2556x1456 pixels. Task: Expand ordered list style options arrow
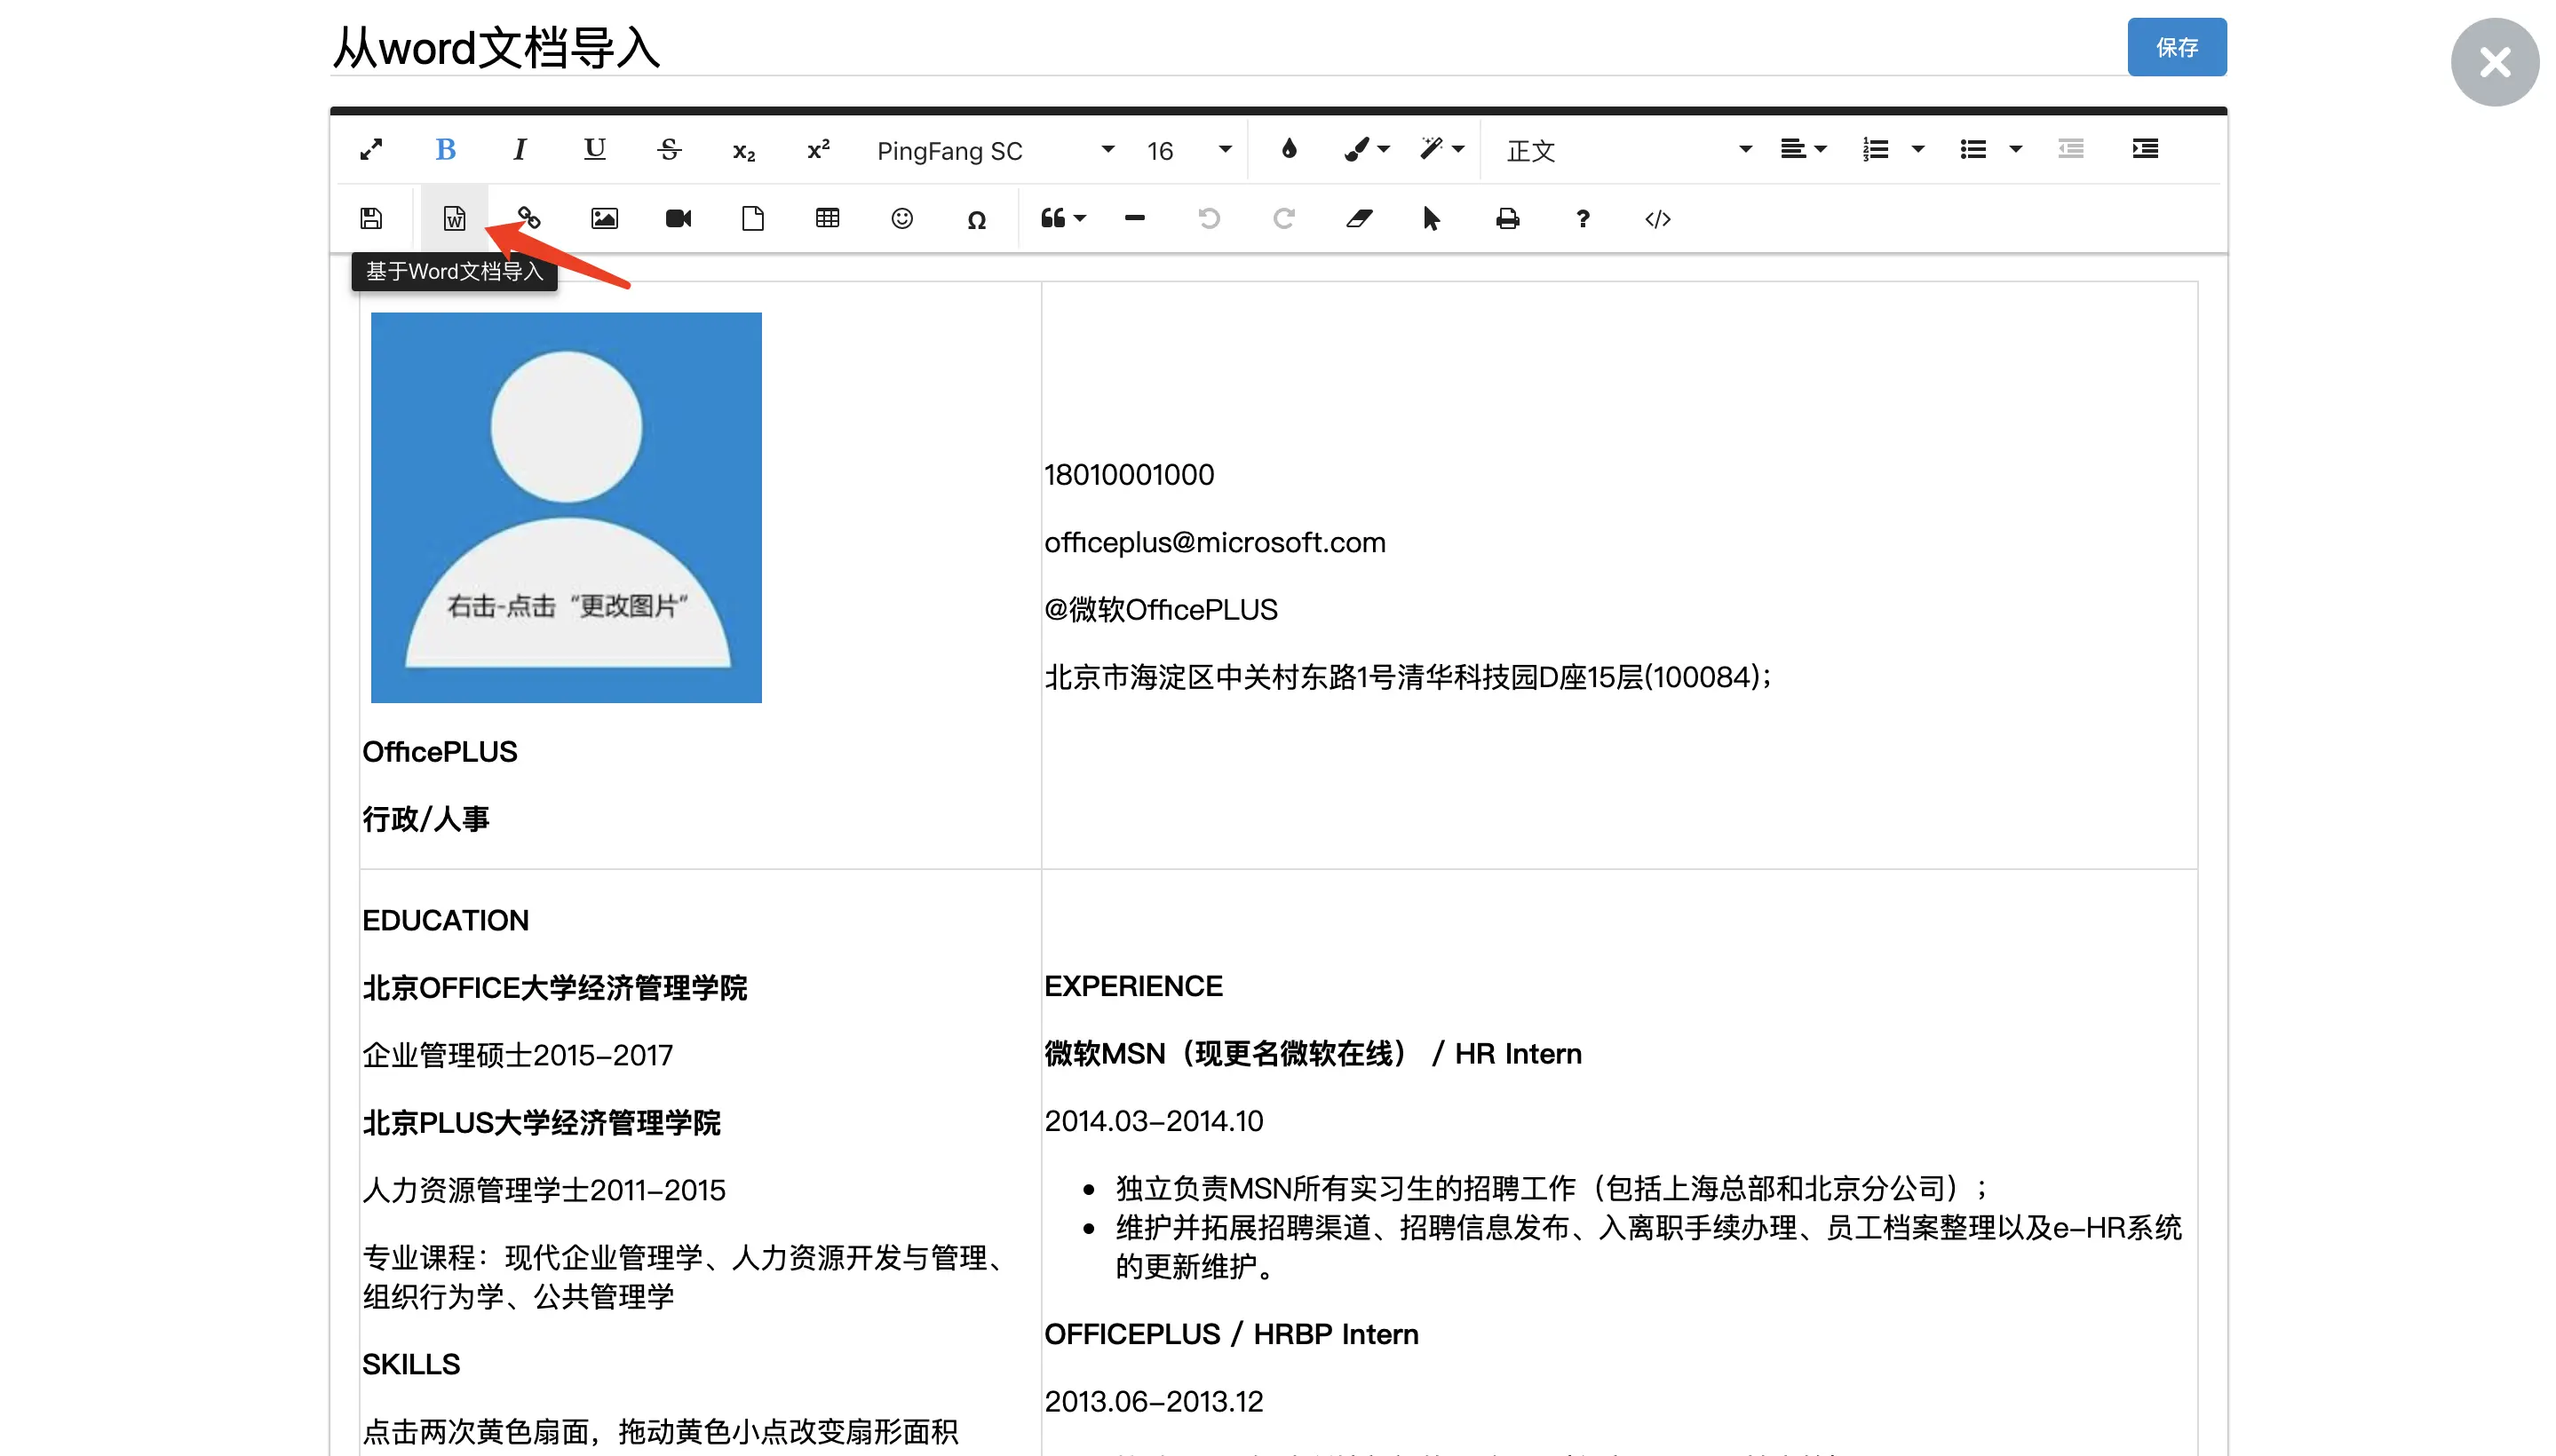click(1917, 150)
